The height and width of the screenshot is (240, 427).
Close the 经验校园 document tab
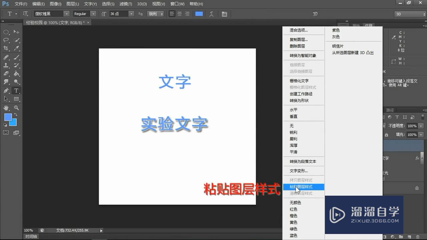coord(88,22)
